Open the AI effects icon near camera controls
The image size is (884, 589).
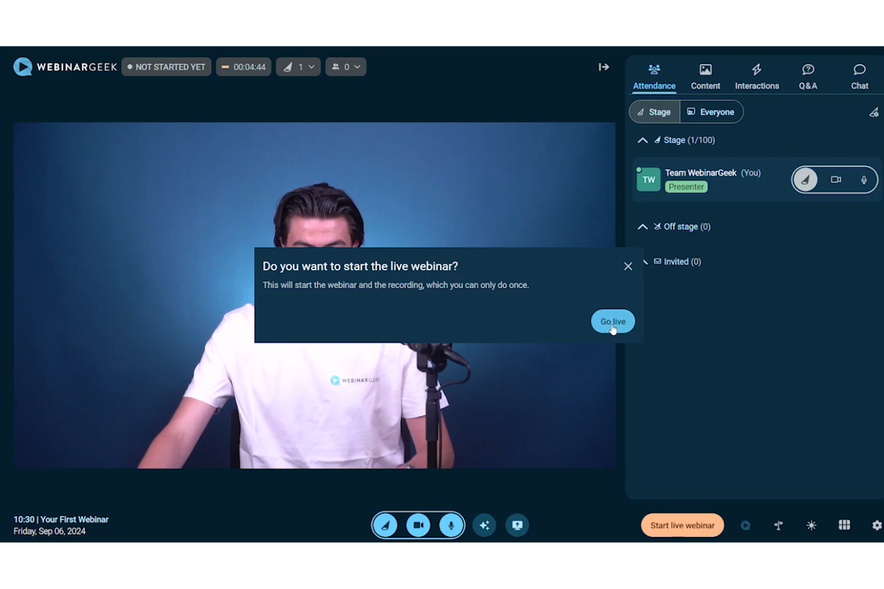click(x=484, y=525)
